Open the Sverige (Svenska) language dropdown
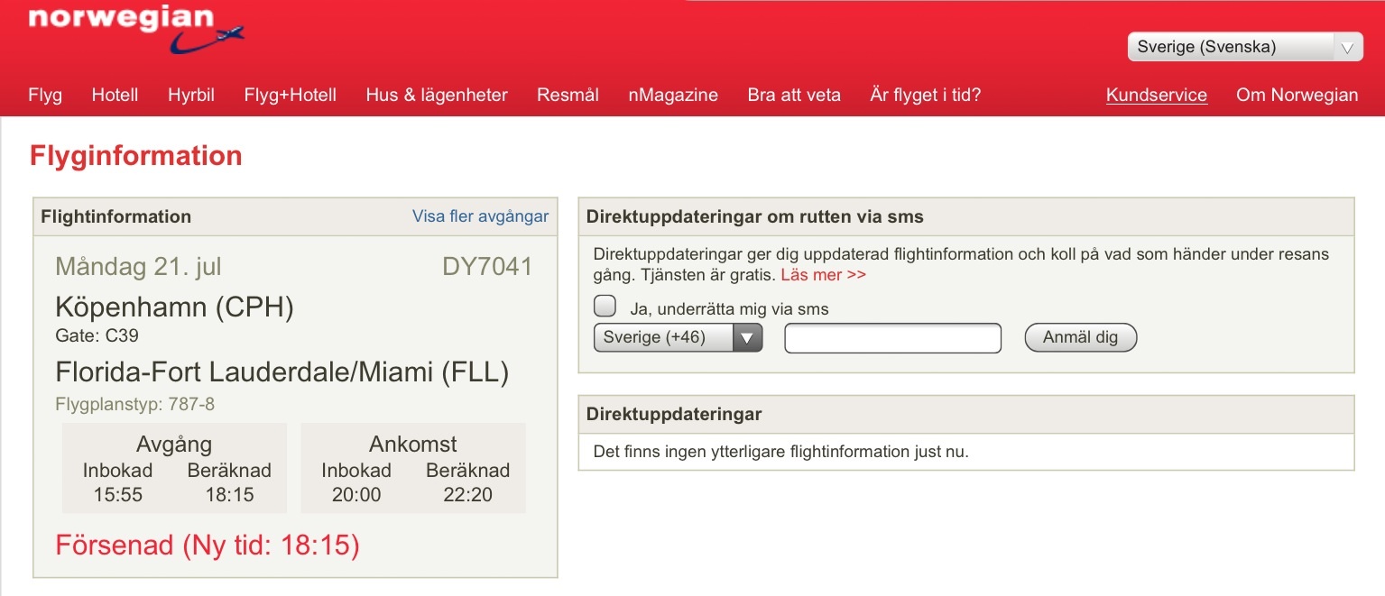1385x596 pixels. pos(1245,47)
